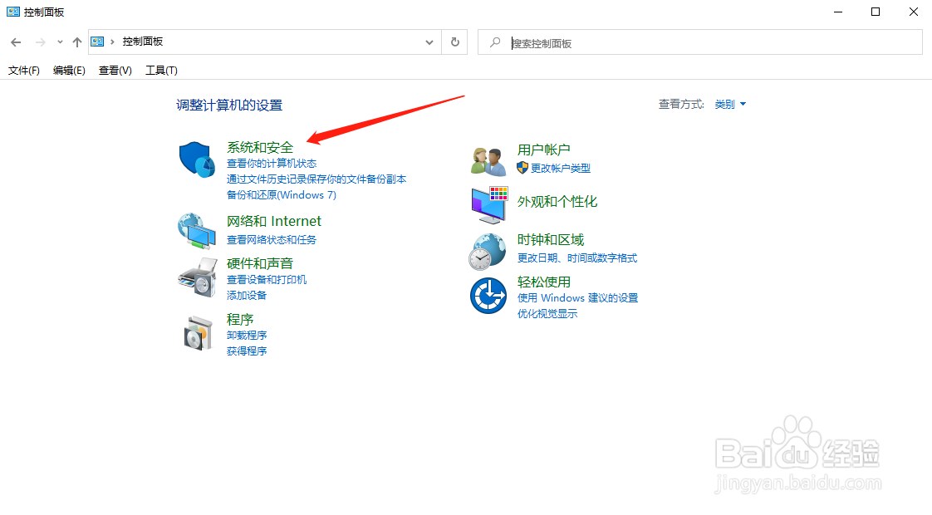932x515 pixels.
Task: Open the Hardware and Sound printer icon
Action: (x=198, y=277)
